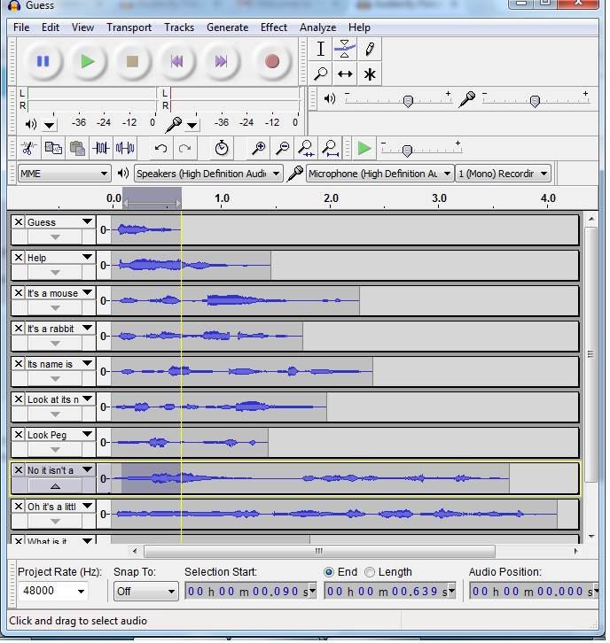The image size is (610, 643).
Task: Click the Play-at-speed green arrow
Action: tap(364, 148)
